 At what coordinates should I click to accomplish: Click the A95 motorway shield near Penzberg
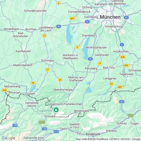[90, 59]
